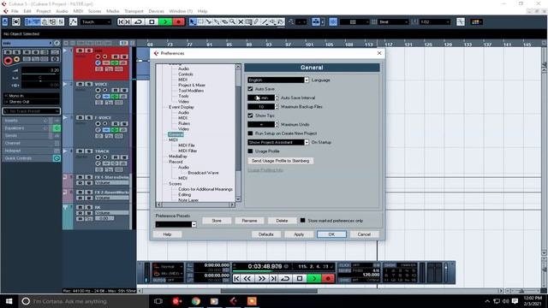Click Rewind in the transport panel
Image resolution: width=548 pixels, height=308 pixels.
click(247, 278)
